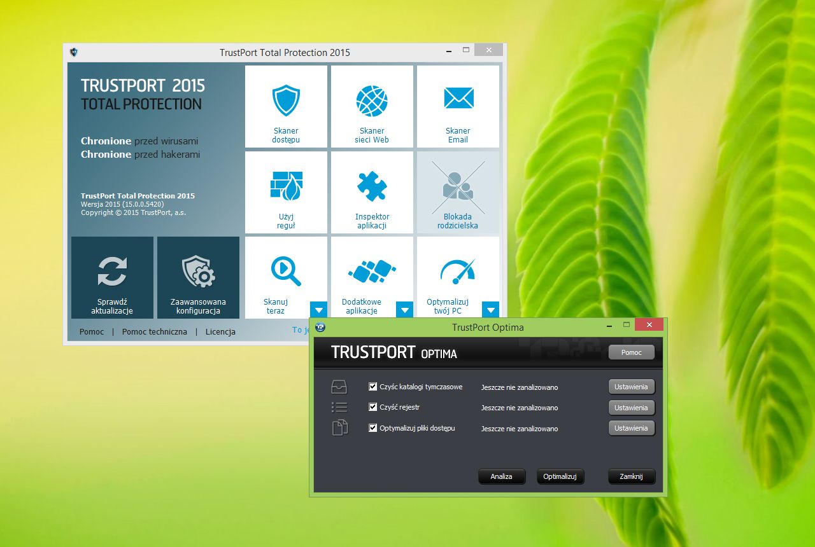815x547 pixels.
Task: Click the registry list icon in Optima
Action: pos(339,408)
